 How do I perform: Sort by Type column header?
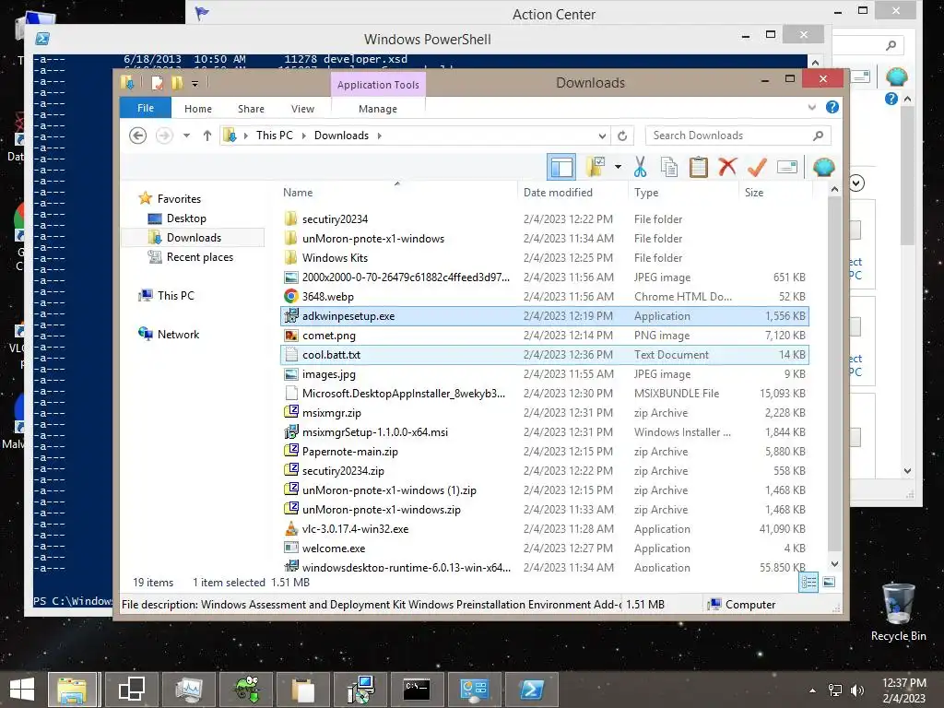(x=646, y=193)
